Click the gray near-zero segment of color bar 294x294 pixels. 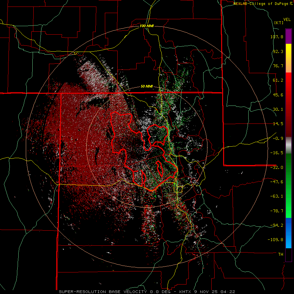[x=288, y=145]
